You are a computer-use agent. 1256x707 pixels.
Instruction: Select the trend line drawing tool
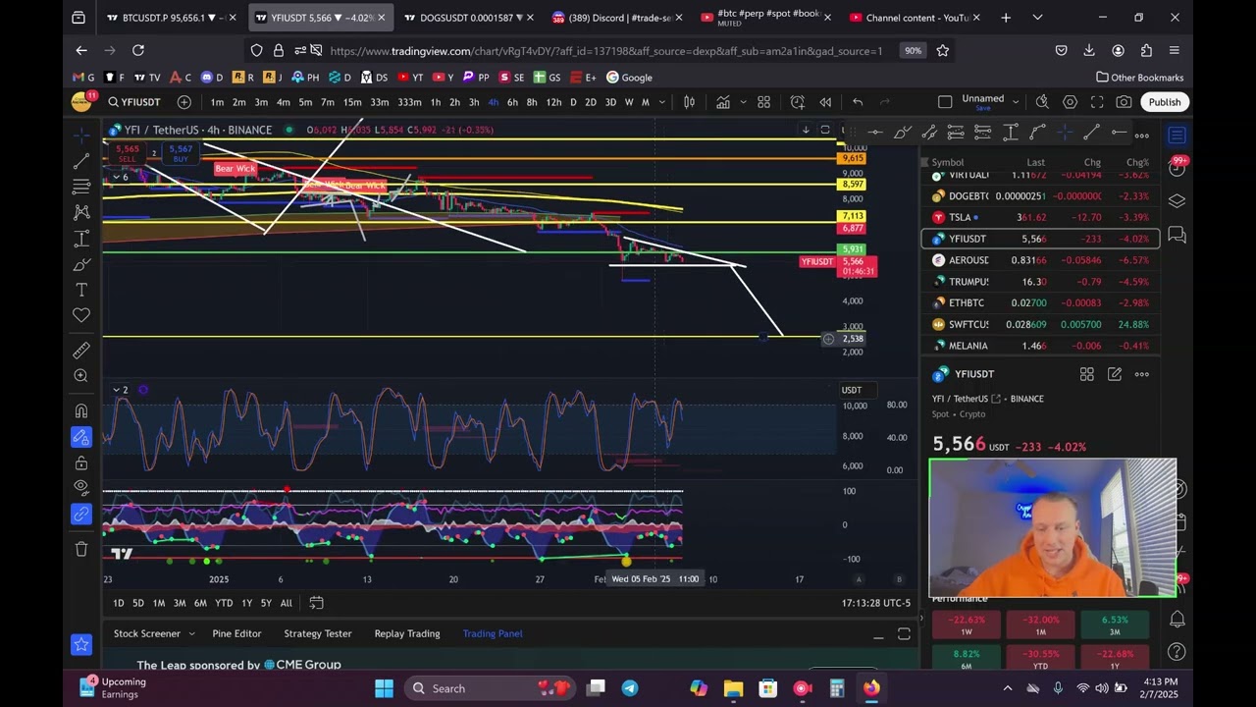(81, 161)
